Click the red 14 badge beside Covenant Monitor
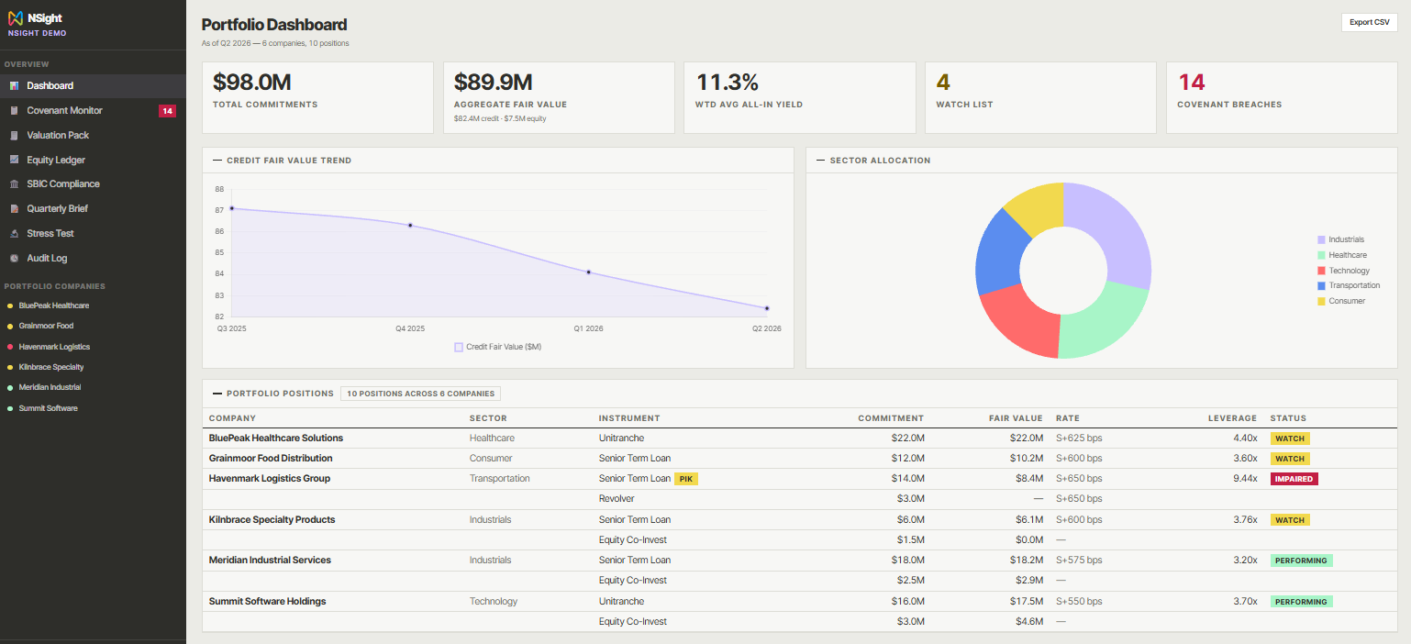Image resolution: width=1411 pixels, height=644 pixels. [x=167, y=111]
